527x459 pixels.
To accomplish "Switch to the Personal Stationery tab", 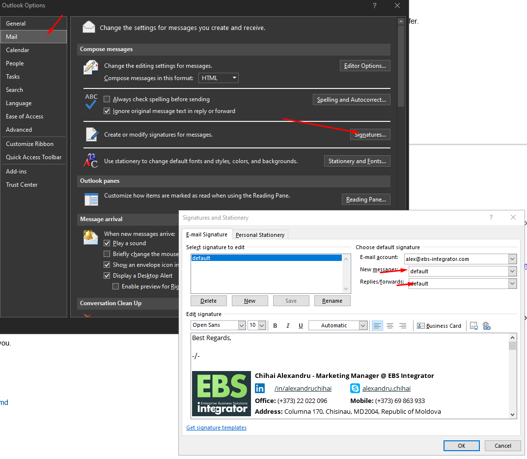I will pyautogui.click(x=260, y=235).
